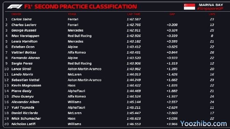Select the LAP TIME column header
The height and width of the screenshot is (129, 230).
(134, 14)
